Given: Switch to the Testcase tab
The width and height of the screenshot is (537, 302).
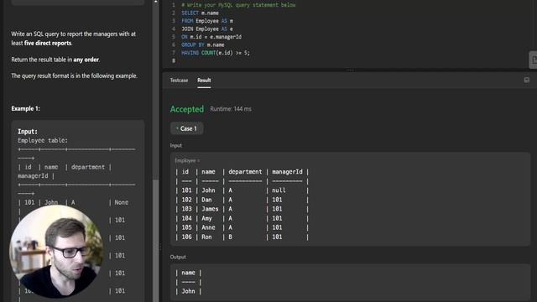Looking at the screenshot, I should click(179, 81).
